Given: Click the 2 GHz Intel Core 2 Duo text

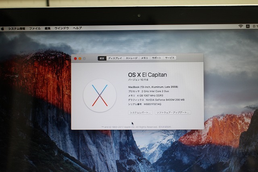Looking at the screenshot, I should click(155, 91).
